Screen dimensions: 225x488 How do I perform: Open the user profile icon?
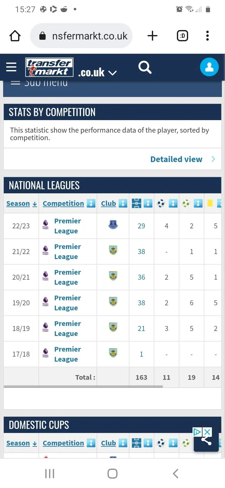pyautogui.click(x=209, y=67)
